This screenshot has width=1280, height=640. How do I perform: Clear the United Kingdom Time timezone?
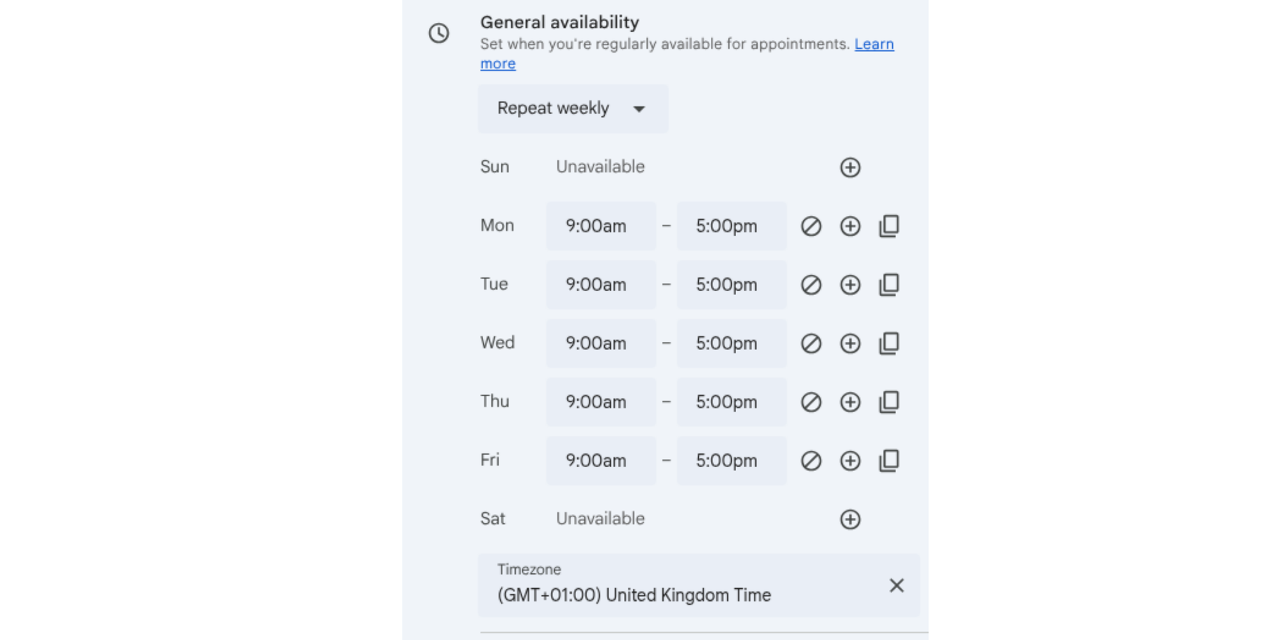896,585
